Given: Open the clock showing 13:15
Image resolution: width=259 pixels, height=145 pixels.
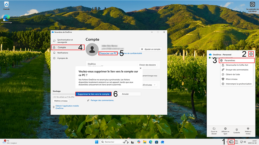Looking at the screenshot, I should [x=252, y=142].
